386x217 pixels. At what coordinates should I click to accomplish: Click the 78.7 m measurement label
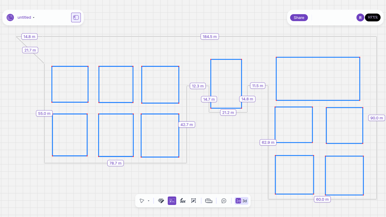click(x=115, y=163)
